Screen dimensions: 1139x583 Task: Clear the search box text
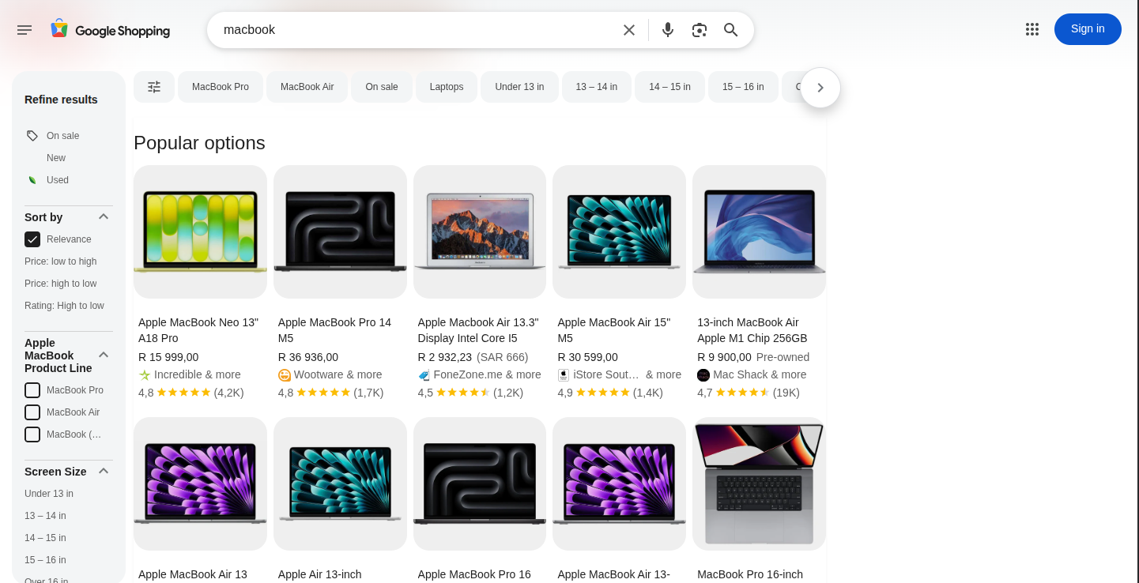[x=629, y=30]
